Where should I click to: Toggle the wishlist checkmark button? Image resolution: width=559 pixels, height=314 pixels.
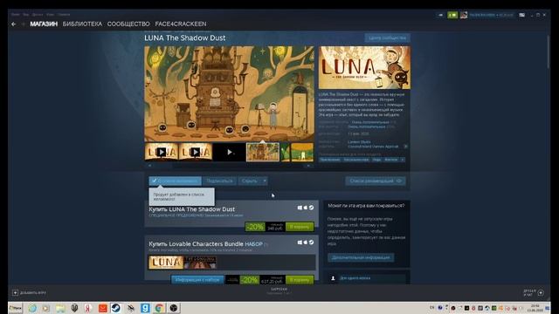point(175,181)
